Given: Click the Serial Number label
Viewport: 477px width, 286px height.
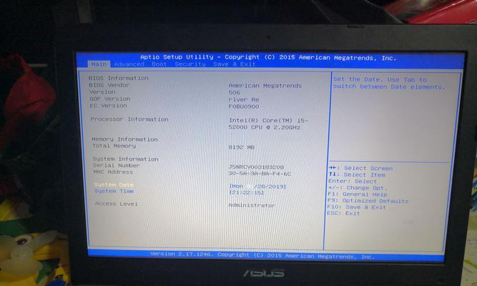Looking at the screenshot, I should click(117, 165).
